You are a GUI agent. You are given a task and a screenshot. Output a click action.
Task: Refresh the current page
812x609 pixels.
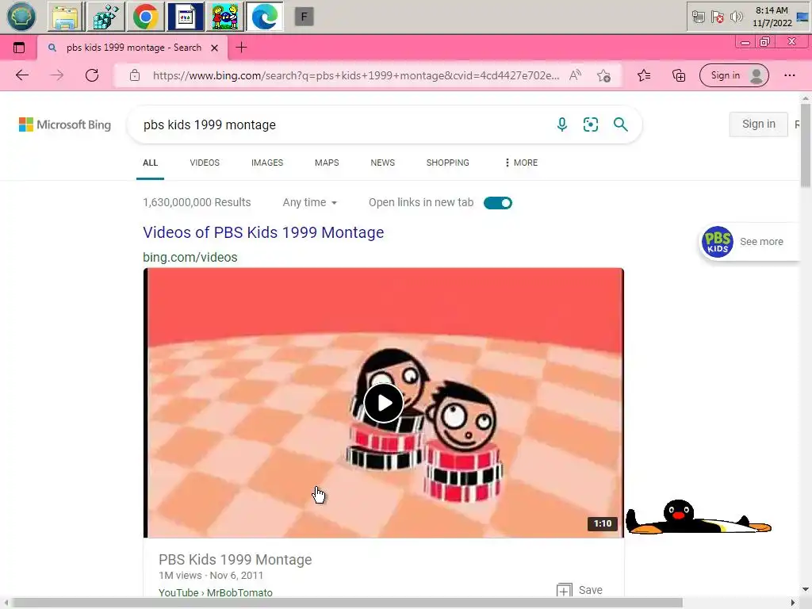(x=92, y=75)
